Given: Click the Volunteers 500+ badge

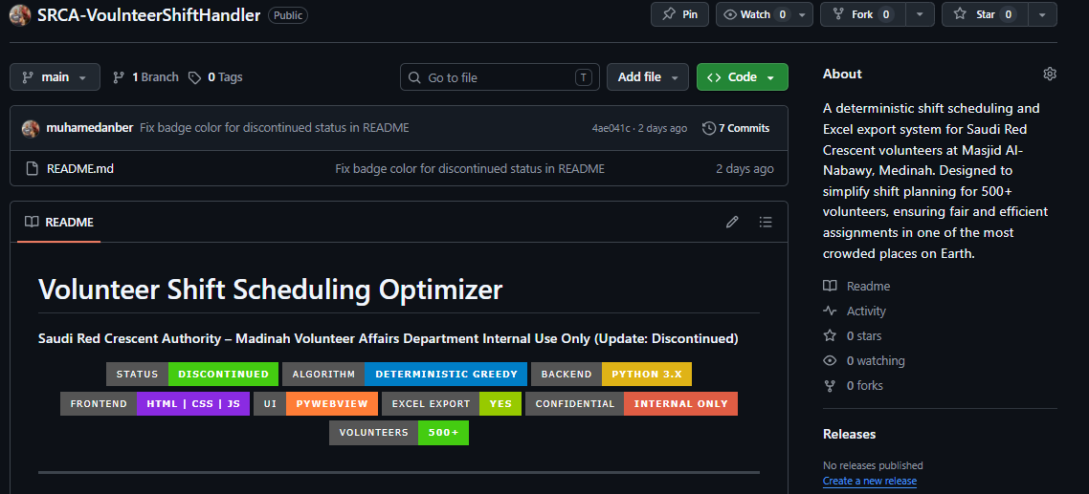Looking at the screenshot, I should pos(399,433).
